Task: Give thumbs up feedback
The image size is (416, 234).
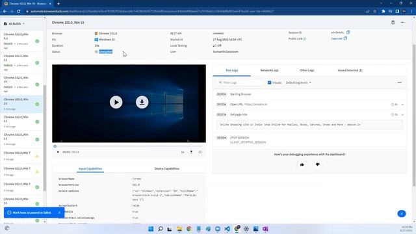Action: 302,164
